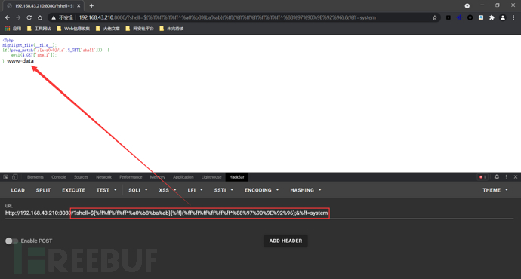The height and width of the screenshot is (279, 521).
Task: Activate DevTools inspect element picker
Action: click(5, 177)
